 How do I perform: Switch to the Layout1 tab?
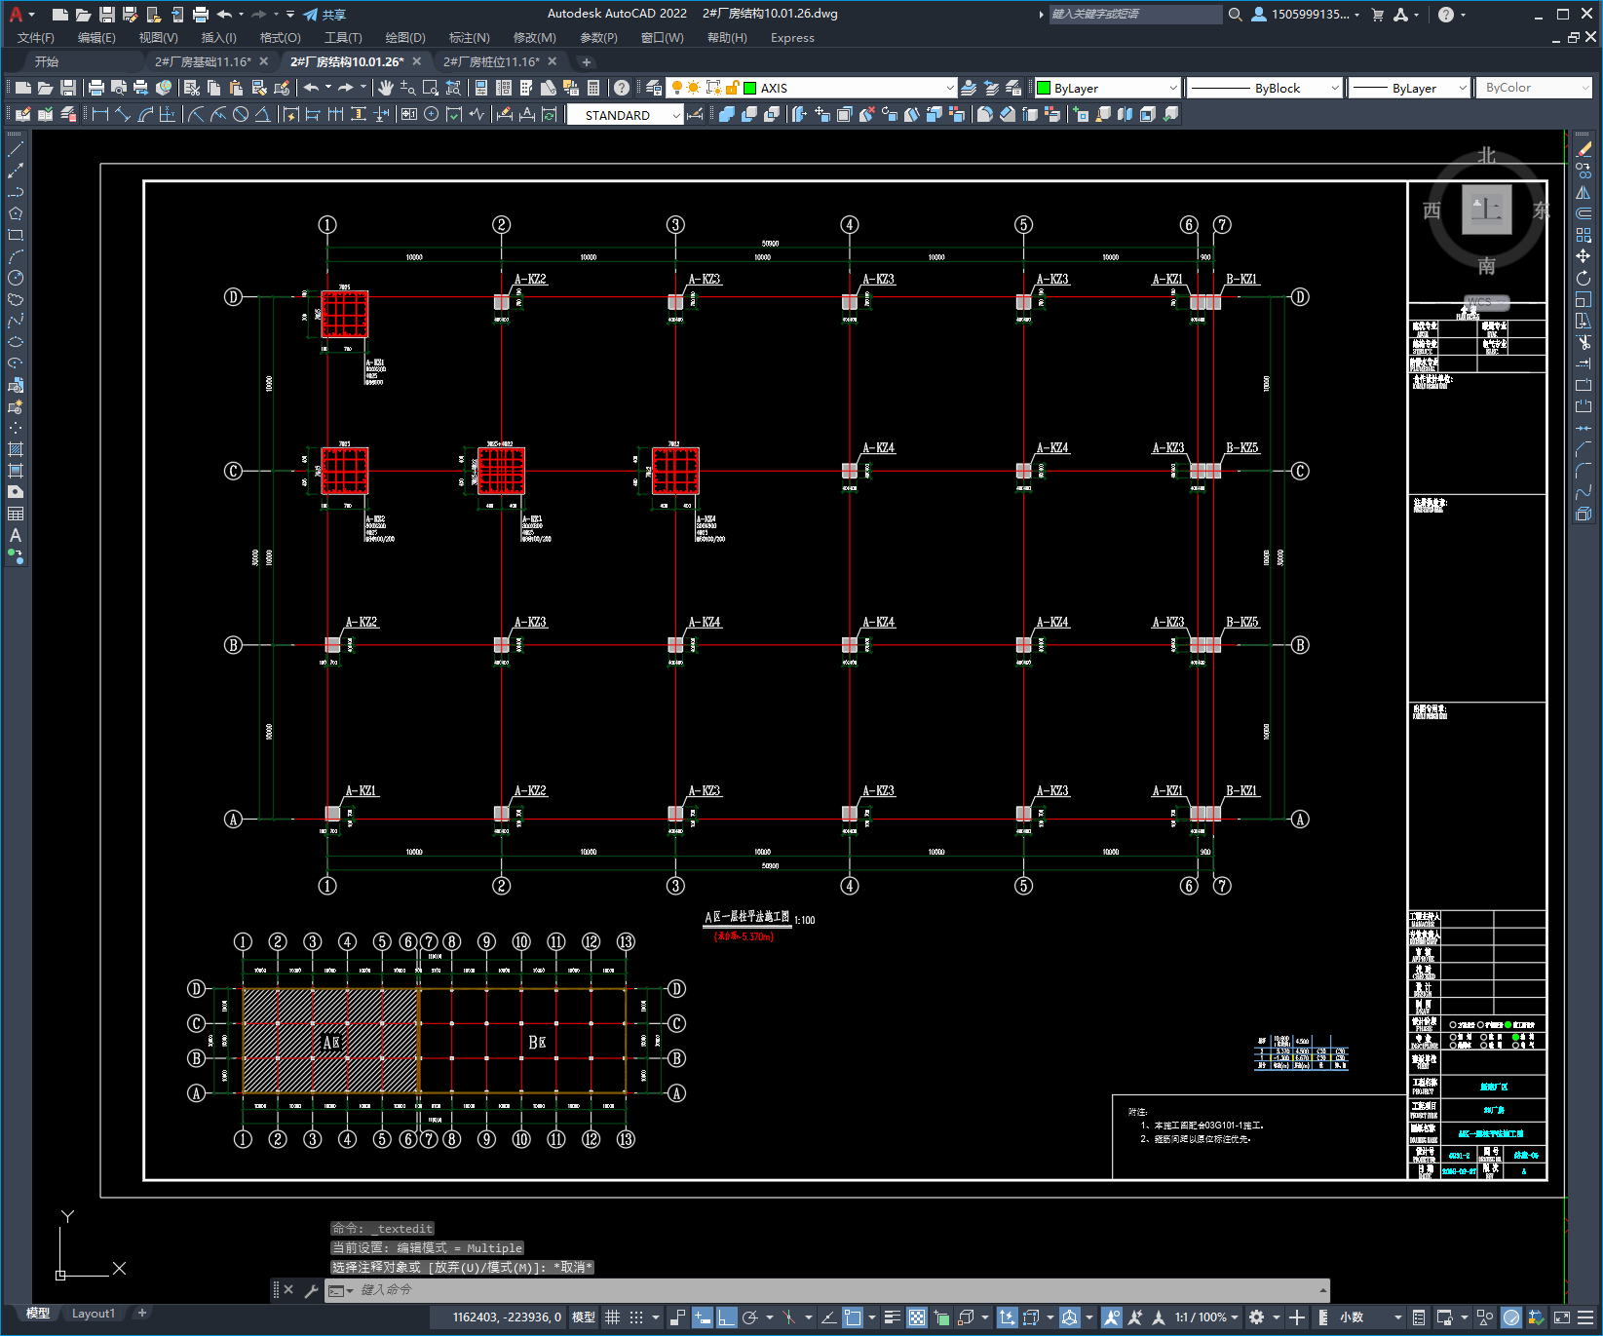pyautogui.click(x=94, y=1314)
